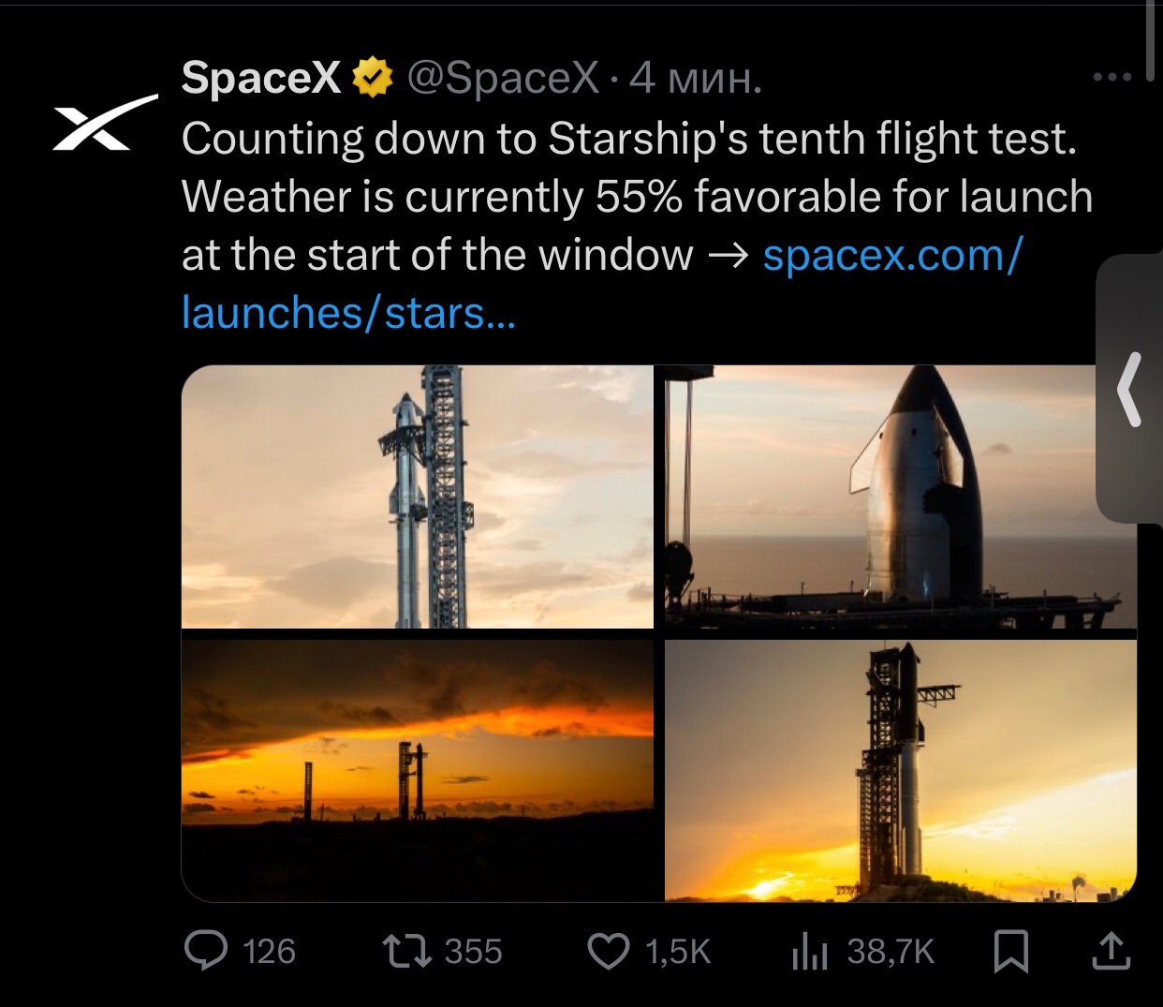Open the dark orange sunset silhouette photo

(417, 770)
